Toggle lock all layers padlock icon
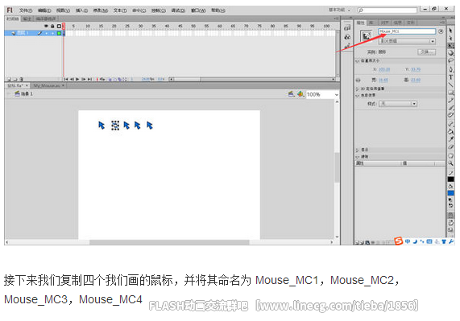The height and width of the screenshot is (321, 460). [52, 26]
